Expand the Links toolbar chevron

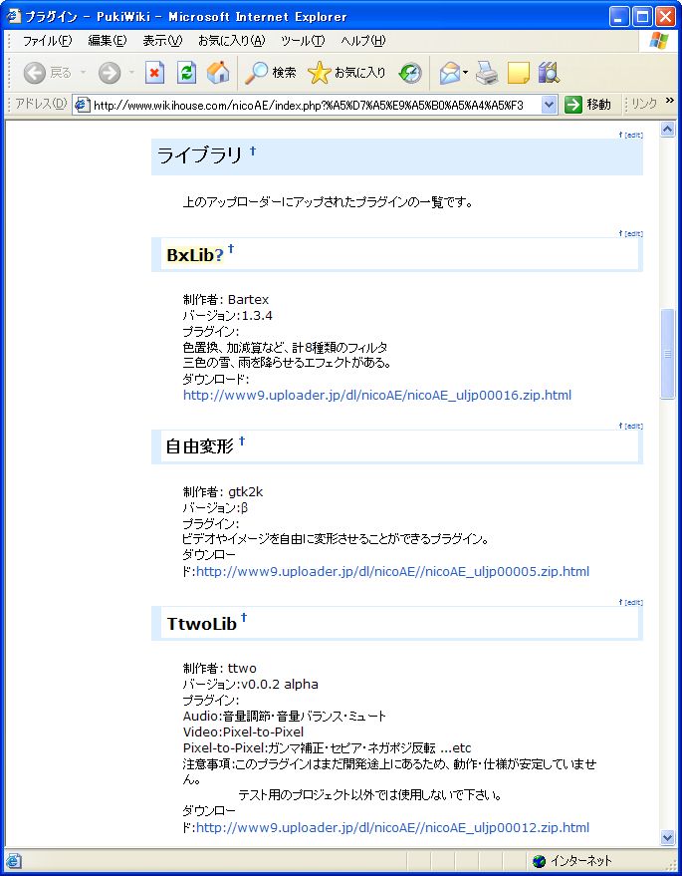[x=670, y=101]
